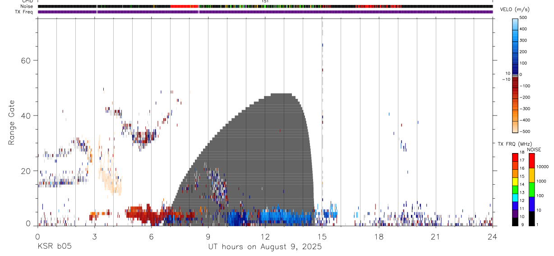Viewport: 554px width, 256px height.
Task: Click the "10000" label on the NOISE scale
Action: 543,167
